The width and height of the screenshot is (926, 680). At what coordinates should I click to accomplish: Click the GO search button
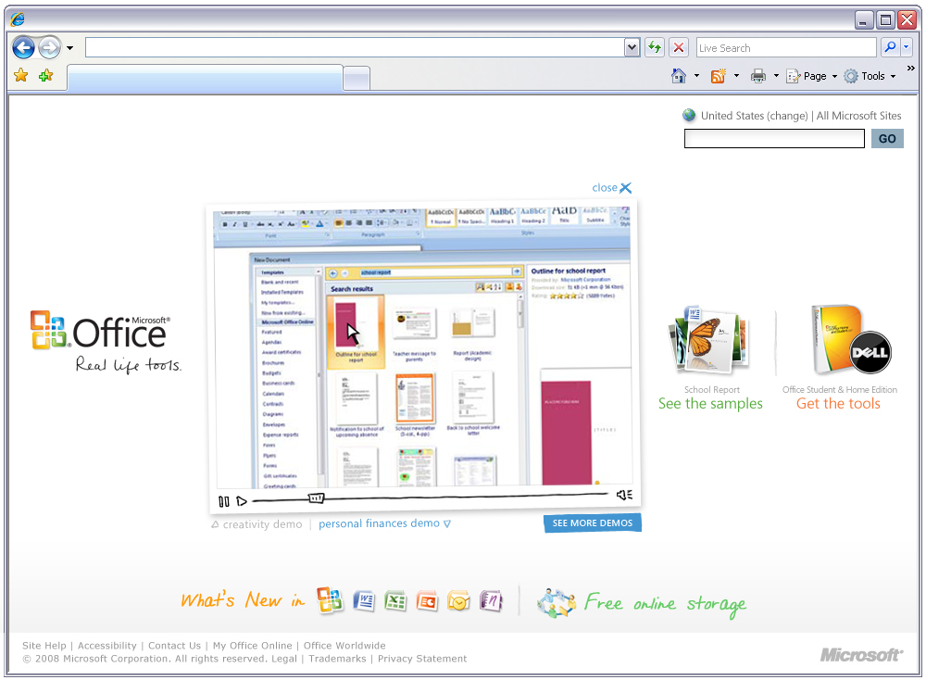(x=887, y=139)
